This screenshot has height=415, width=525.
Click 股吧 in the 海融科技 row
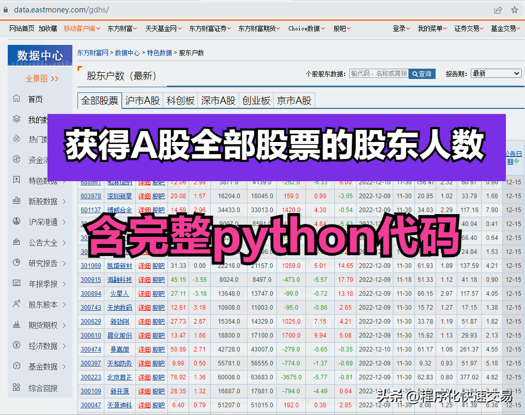(x=158, y=280)
